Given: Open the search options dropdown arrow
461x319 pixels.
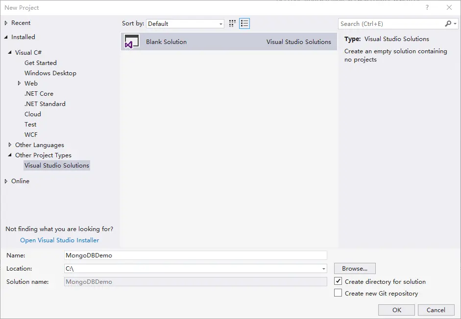Looking at the screenshot, I should click(455, 24).
